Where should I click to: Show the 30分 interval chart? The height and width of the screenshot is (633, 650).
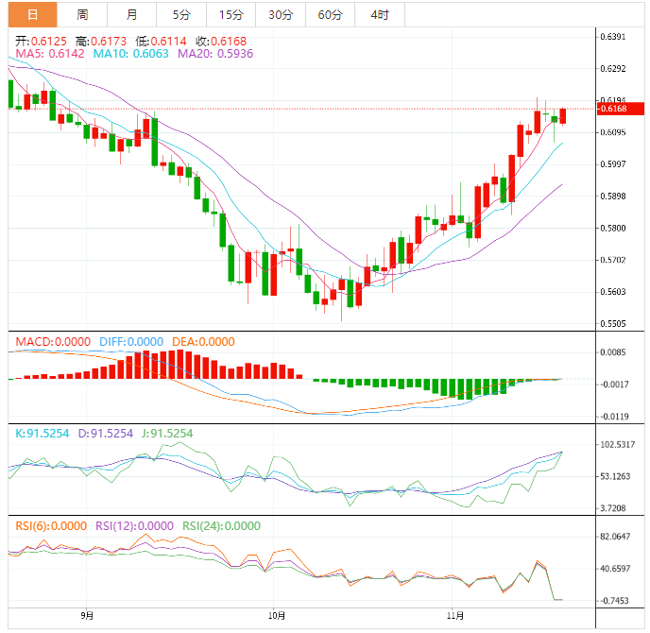[280, 14]
